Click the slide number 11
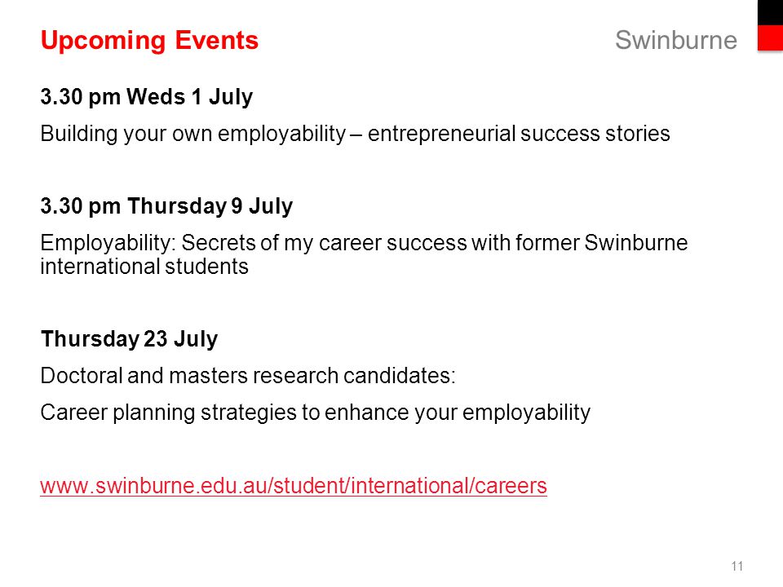 click(x=737, y=567)
